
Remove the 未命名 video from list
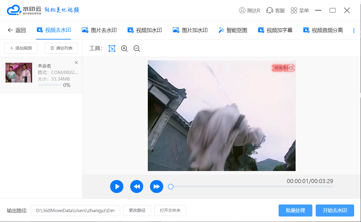coord(76,63)
